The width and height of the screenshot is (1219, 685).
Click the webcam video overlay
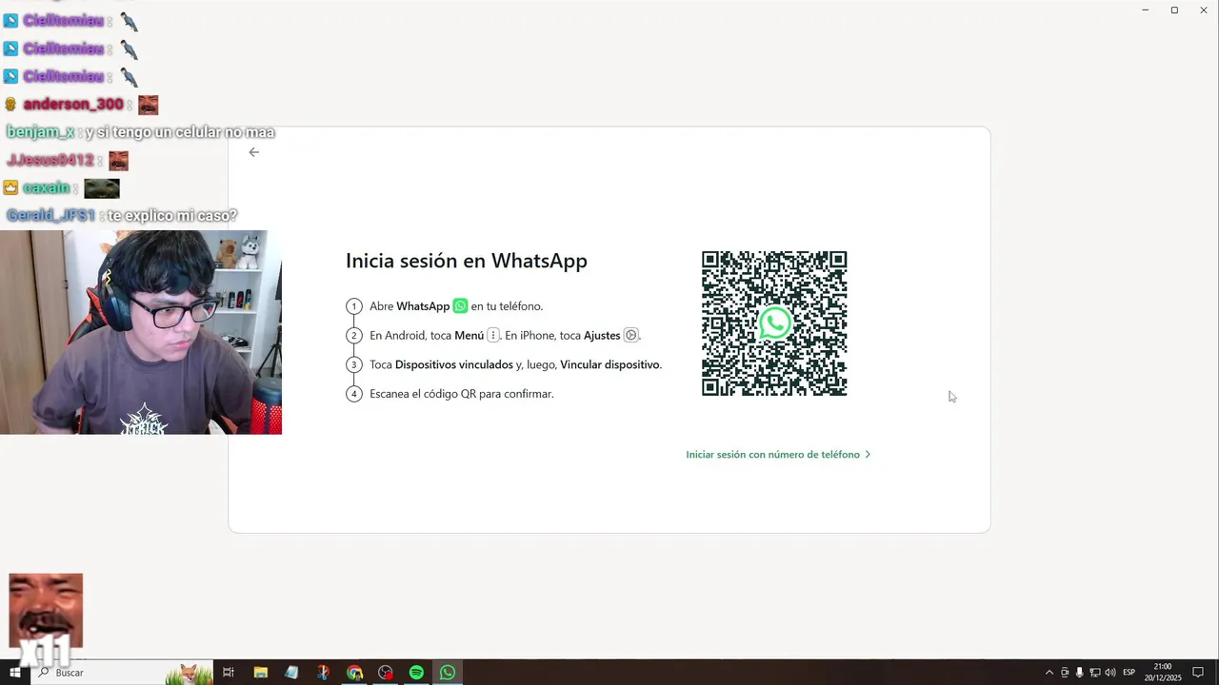141,332
